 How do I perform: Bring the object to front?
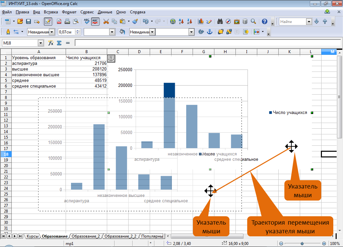pyautogui.click(x=220, y=32)
